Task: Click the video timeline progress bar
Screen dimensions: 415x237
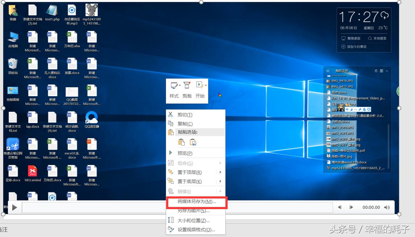Action: (94, 208)
